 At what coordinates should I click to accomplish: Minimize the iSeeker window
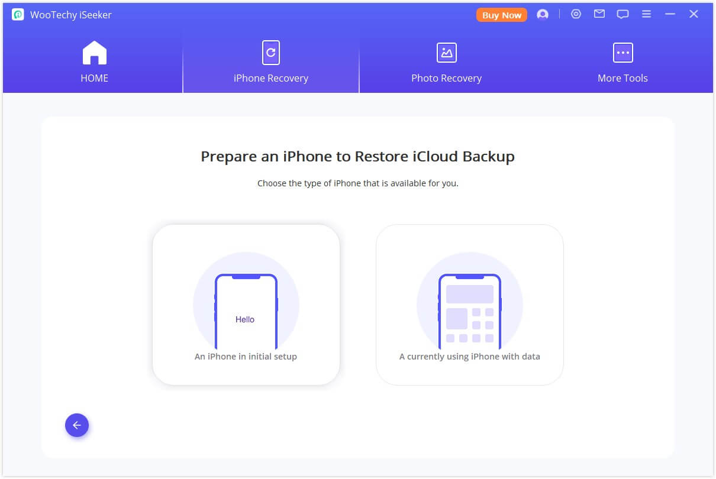[670, 14]
